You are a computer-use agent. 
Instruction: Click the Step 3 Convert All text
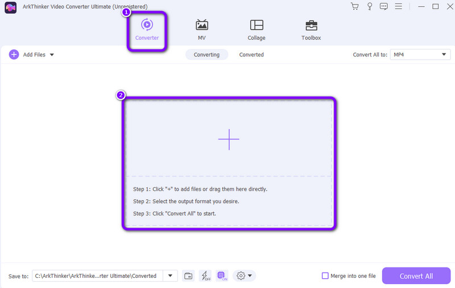(175, 213)
